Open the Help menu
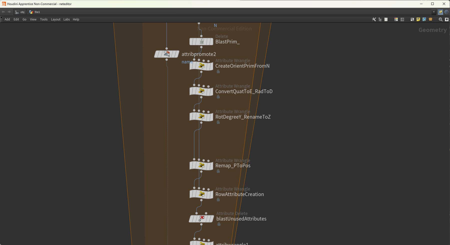The height and width of the screenshot is (245, 450). 76,19
